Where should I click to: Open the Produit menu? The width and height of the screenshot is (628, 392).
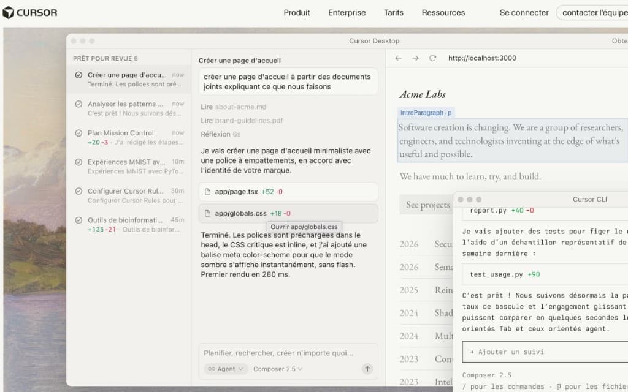click(x=296, y=13)
